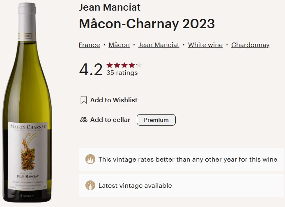Follow the Jean Manciat winery breadcrumb link
This screenshot has width=285, height=207.
coord(159,45)
